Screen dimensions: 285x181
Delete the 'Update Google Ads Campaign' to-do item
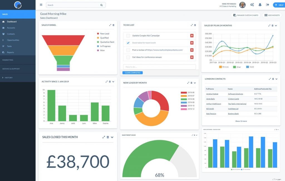click(192, 36)
